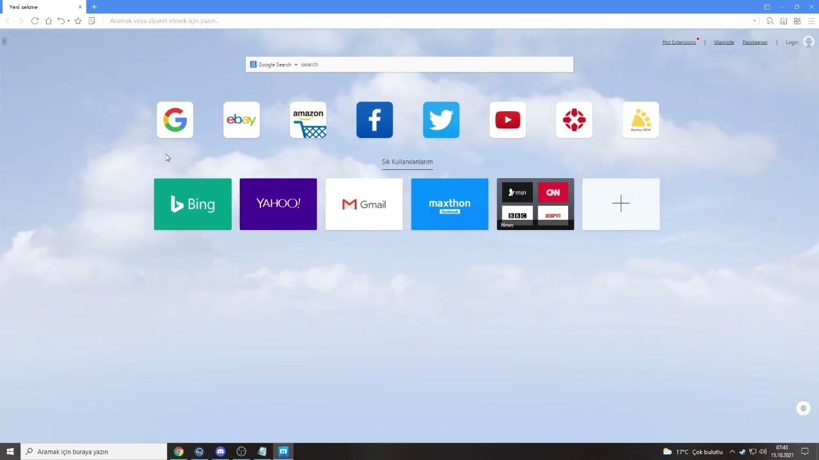
Task: Open the Yahoo tile
Action: pos(278,204)
